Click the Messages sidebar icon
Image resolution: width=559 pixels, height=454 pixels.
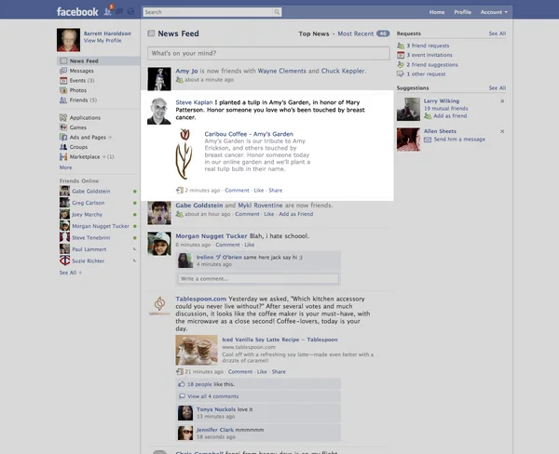pyautogui.click(x=63, y=71)
